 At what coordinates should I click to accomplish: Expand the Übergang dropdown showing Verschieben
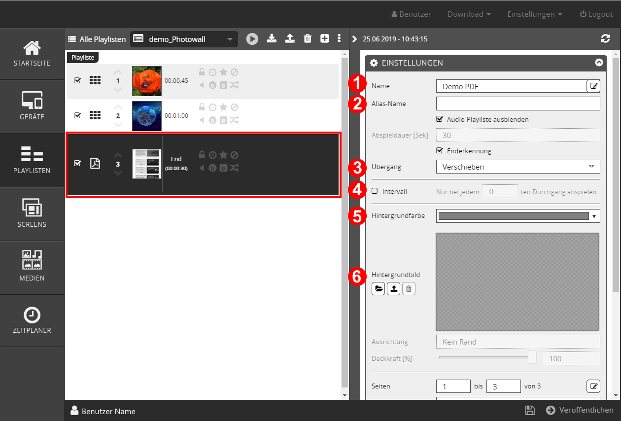coord(517,167)
